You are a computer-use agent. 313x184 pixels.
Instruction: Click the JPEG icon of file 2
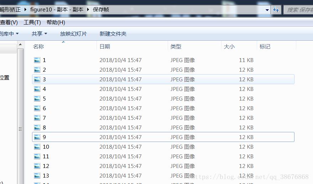[37, 70]
